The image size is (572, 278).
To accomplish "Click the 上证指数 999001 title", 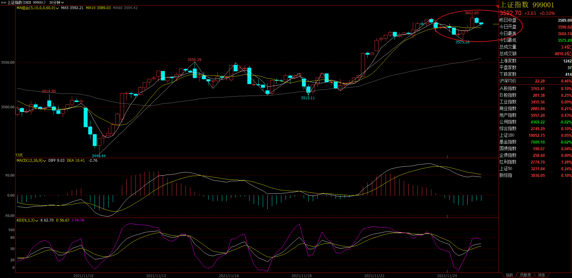I will pyautogui.click(x=527, y=5).
